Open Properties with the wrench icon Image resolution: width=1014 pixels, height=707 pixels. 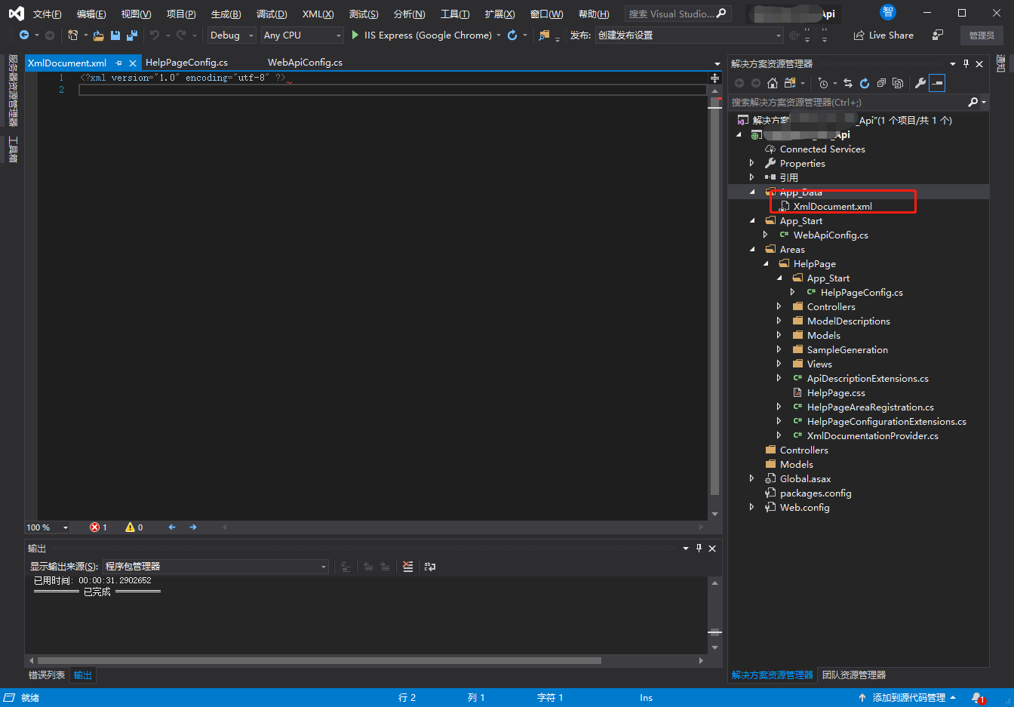[x=920, y=83]
